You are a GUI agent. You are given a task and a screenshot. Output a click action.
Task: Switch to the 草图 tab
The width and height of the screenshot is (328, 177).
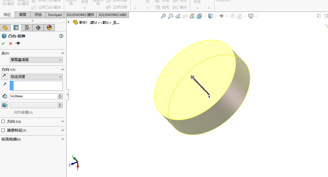pyautogui.click(x=23, y=15)
